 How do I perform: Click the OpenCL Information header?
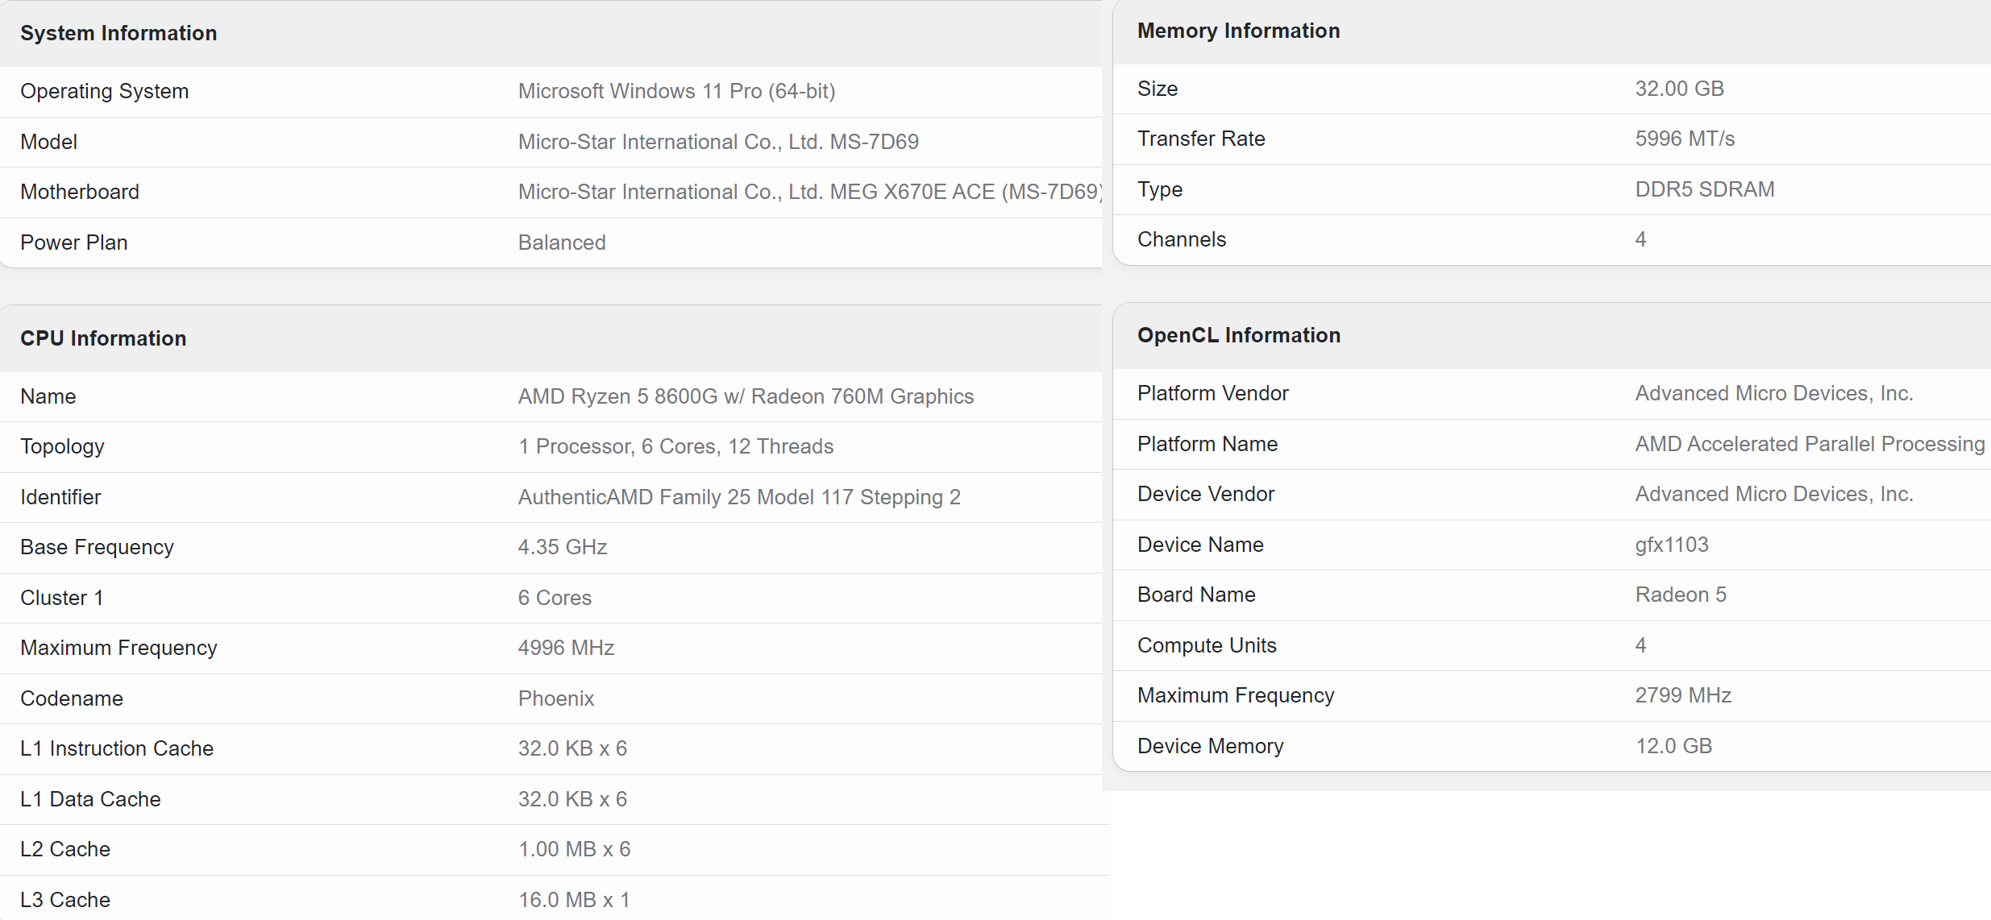1239,335
